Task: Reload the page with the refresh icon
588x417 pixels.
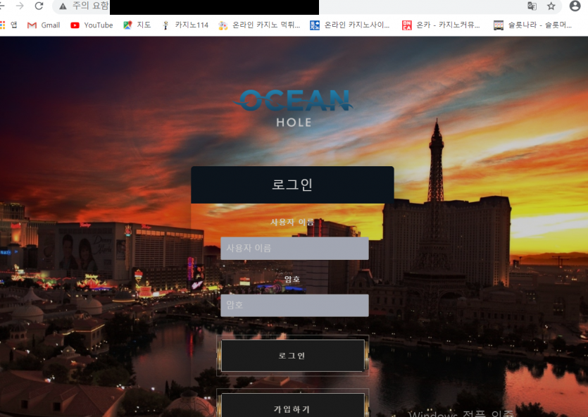Action: coord(39,6)
